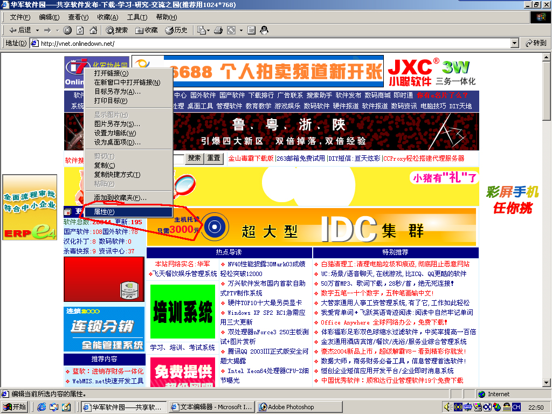Choose 打印目标(P) in the context menu
Image resolution: width=552 pixels, height=414 pixels.
128,101
